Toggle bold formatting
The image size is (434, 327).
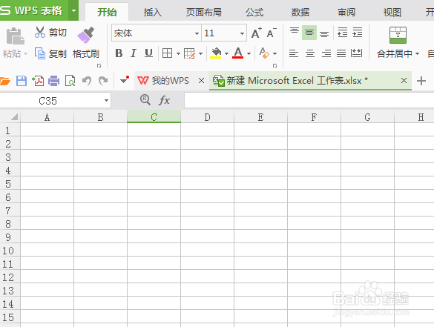pos(119,53)
